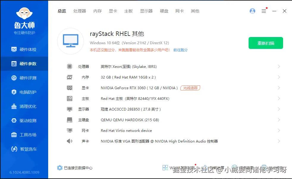The image size is (292, 179).
Task: Switch to the 硬盘 tab
Action: click(164, 11)
